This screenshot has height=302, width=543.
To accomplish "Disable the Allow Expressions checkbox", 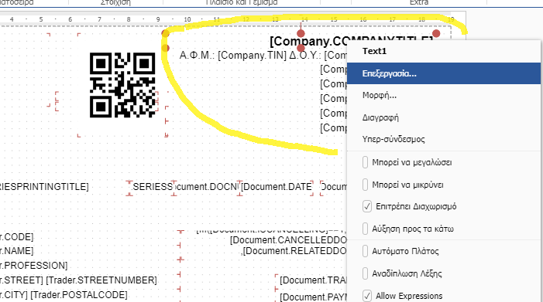I will [367, 296].
